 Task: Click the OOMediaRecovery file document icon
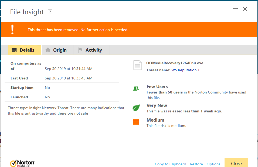click(138, 66)
